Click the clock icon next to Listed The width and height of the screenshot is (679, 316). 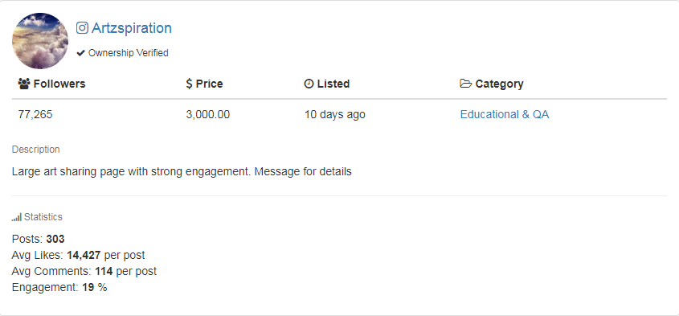point(309,84)
